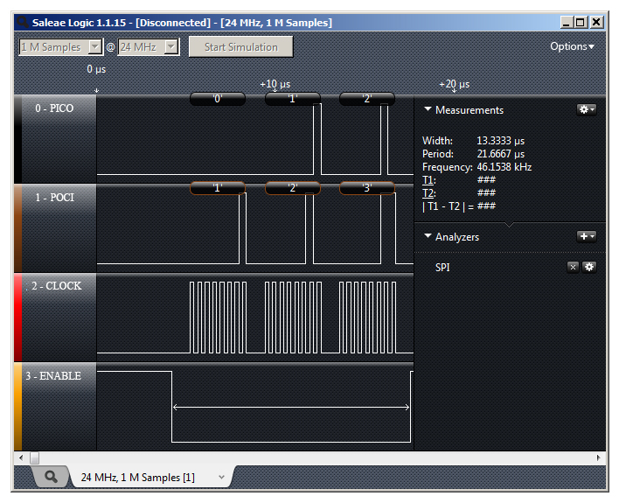619x503 pixels.
Task: Click the T1 timing marker label
Action: [428, 180]
